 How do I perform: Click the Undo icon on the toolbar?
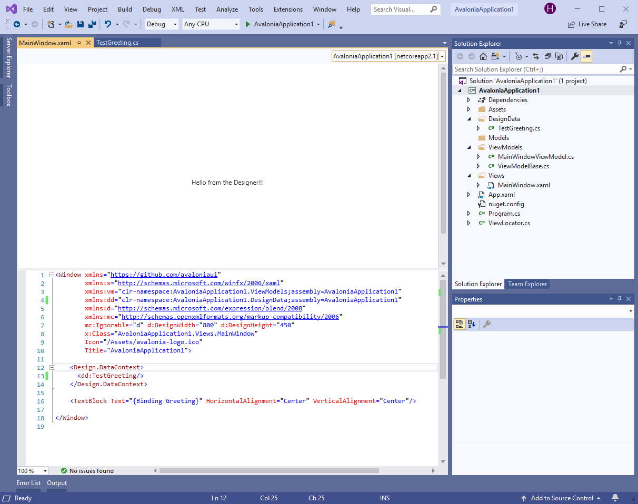(x=108, y=24)
